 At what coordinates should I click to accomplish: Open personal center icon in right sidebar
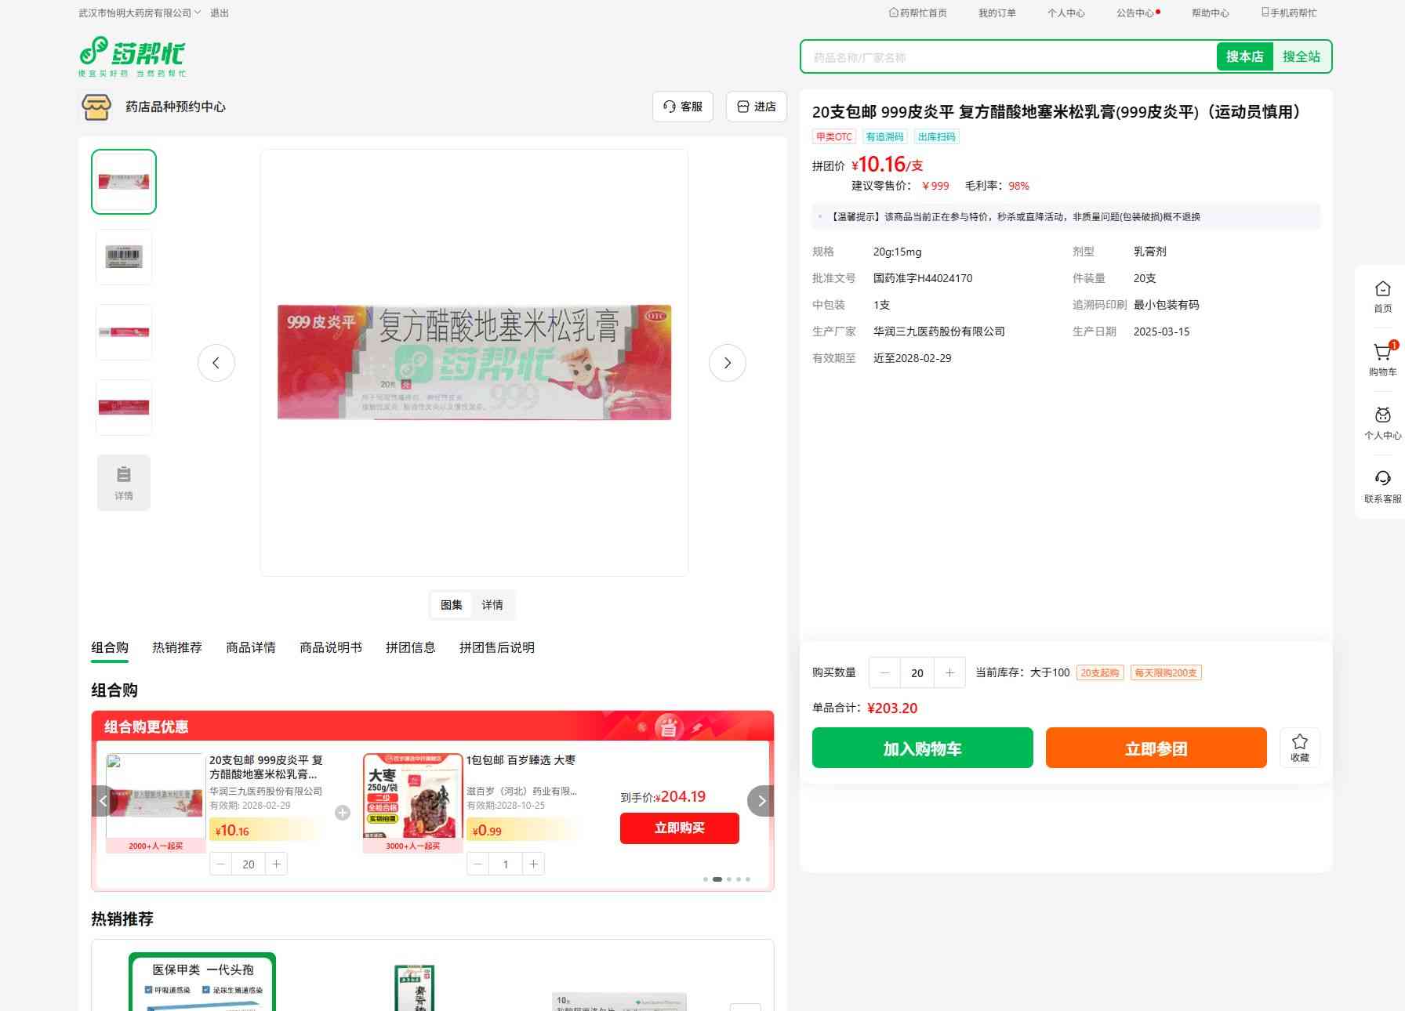pyautogui.click(x=1382, y=416)
